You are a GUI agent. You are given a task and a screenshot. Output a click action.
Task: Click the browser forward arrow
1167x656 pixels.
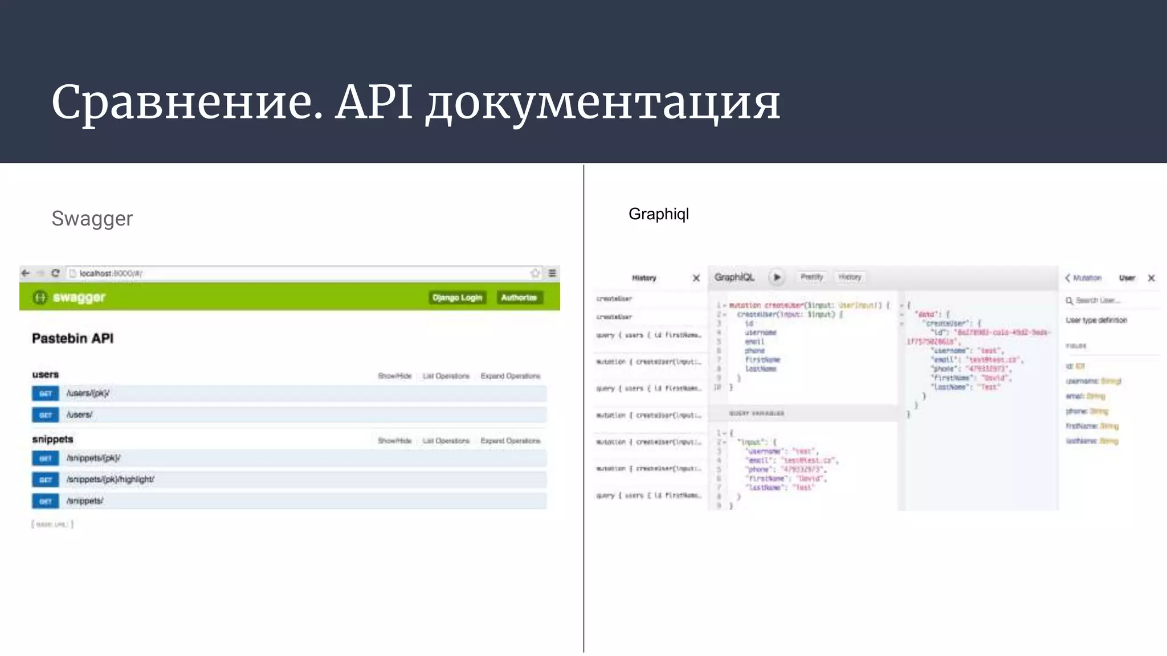(x=40, y=273)
